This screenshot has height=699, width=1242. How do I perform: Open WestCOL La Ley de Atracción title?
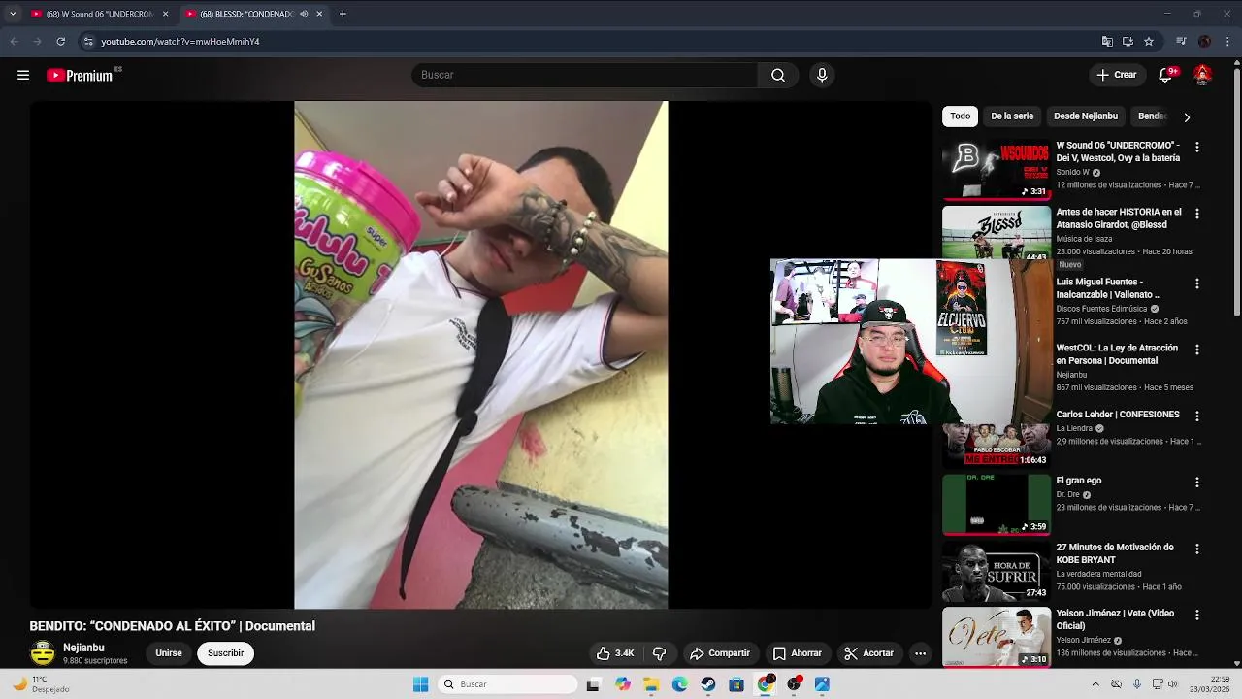[1117, 354]
